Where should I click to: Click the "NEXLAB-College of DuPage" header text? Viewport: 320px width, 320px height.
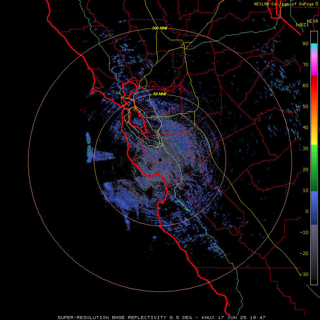pos(284,4)
